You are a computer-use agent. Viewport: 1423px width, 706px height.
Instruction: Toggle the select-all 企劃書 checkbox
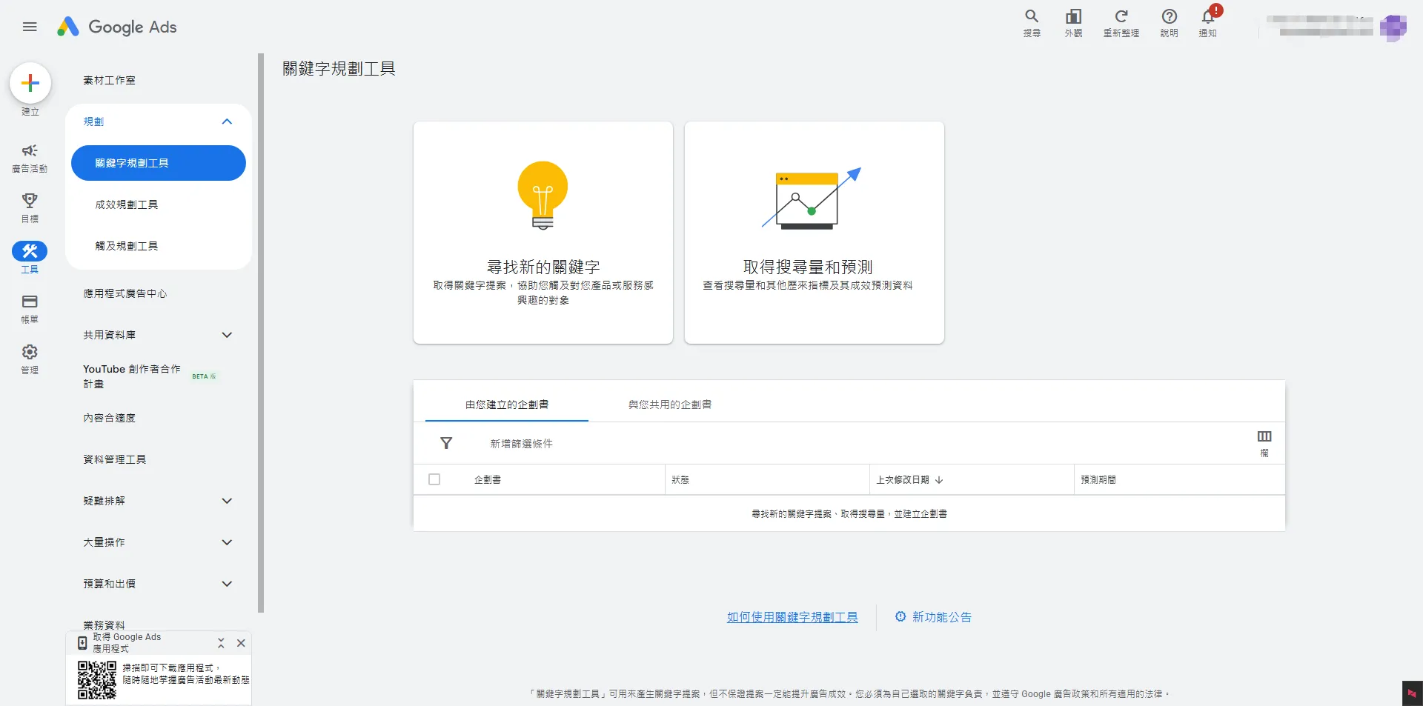(x=434, y=479)
